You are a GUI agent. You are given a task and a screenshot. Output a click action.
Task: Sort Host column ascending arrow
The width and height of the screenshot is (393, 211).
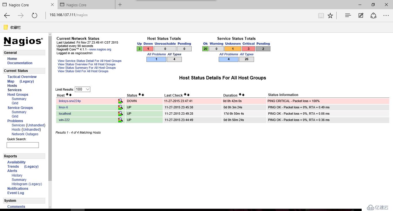[67, 95]
